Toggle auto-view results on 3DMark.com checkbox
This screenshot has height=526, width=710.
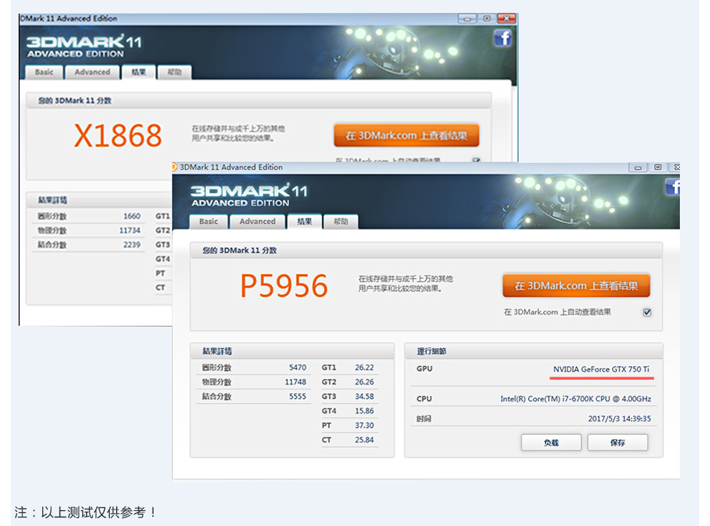tap(647, 312)
